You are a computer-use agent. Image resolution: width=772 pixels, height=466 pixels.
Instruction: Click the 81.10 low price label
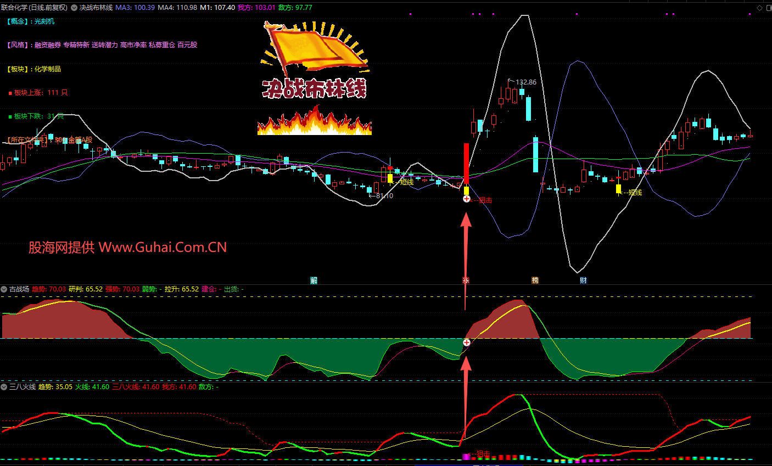[x=384, y=196]
